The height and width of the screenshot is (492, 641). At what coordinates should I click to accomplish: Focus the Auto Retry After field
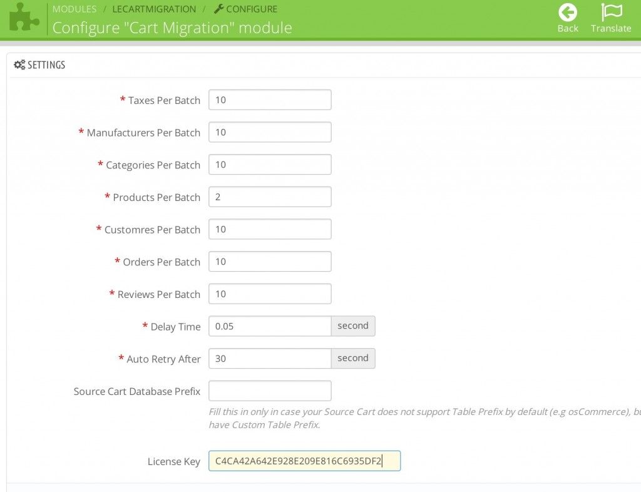point(270,359)
